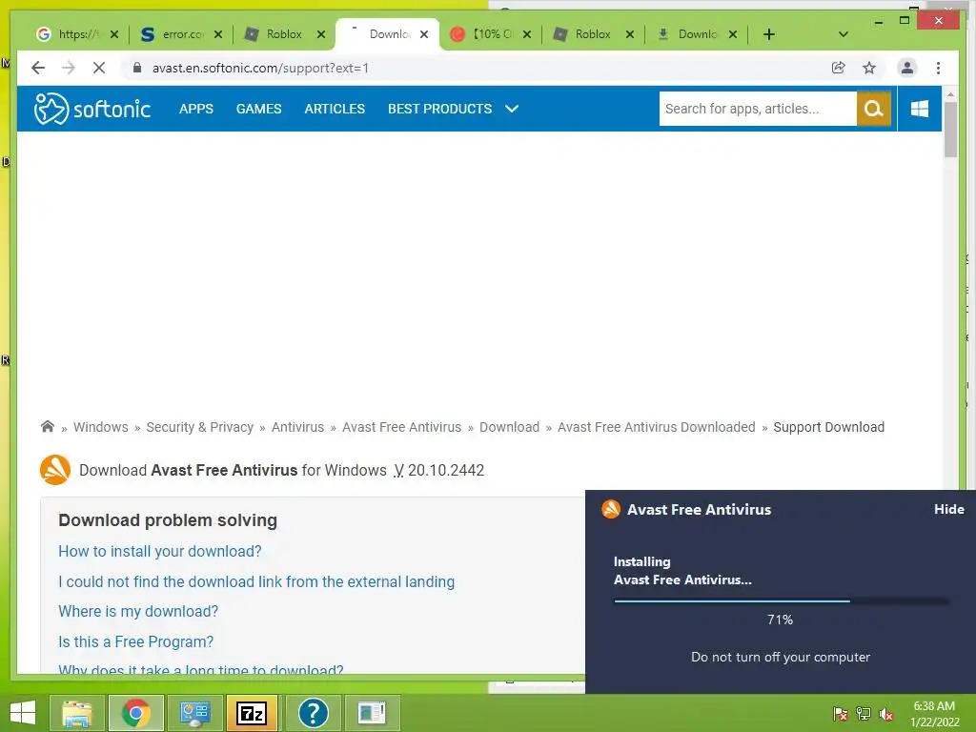This screenshot has width=976, height=732.
Task: Click the Avast Free Antivirus breadcrumb link
Action: (x=401, y=427)
